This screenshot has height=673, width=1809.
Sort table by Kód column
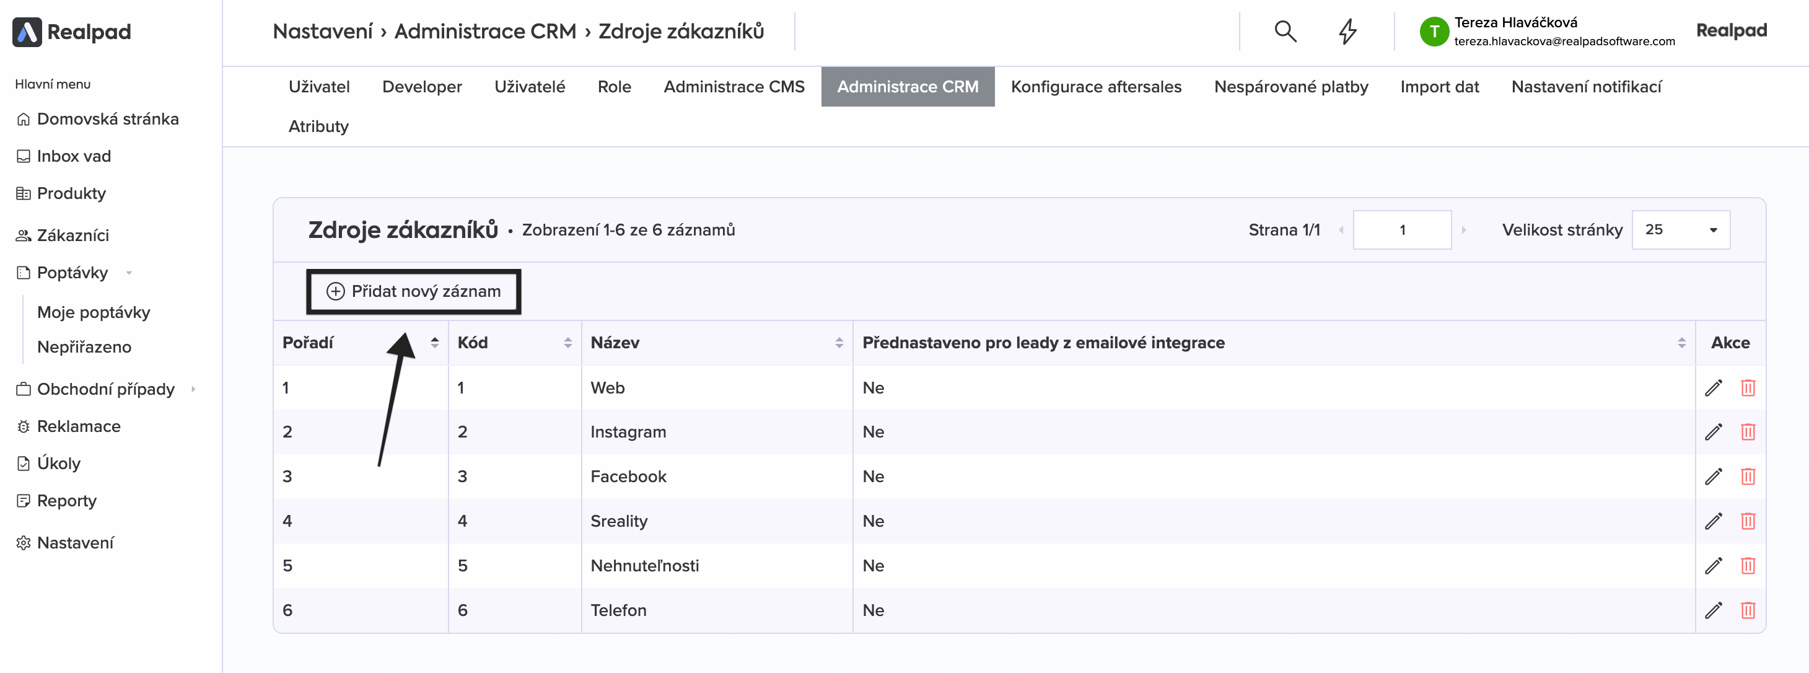click(x=567, y=343)
